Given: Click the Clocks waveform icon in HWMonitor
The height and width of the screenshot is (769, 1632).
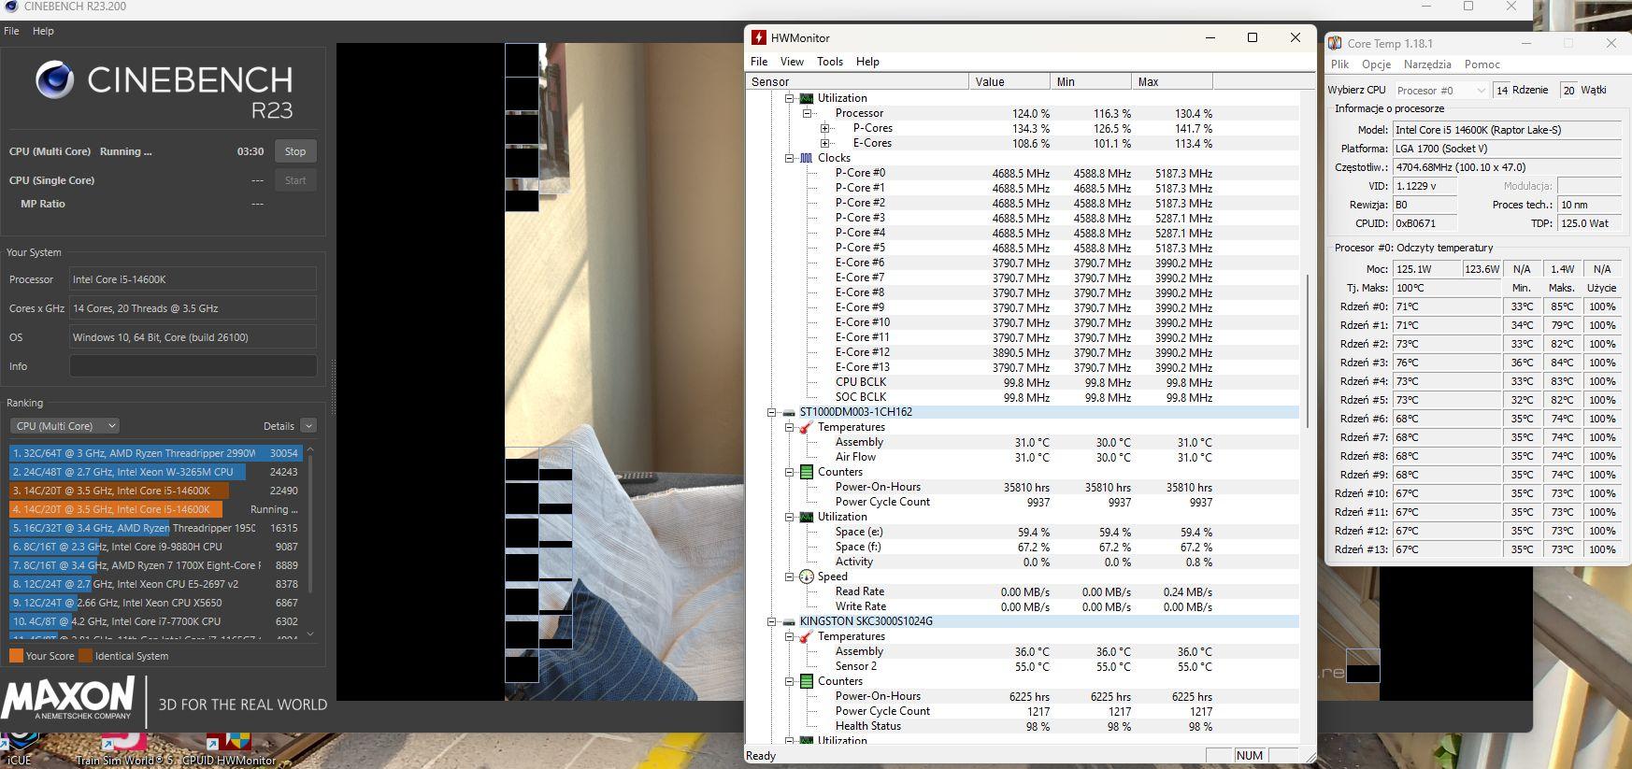Looking at the screenshot, I should pos(806,158).
